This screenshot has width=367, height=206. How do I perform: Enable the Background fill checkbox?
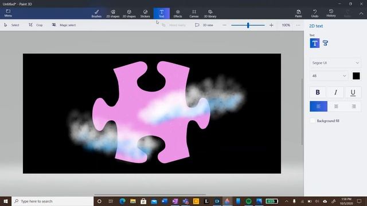click(313, 121)
